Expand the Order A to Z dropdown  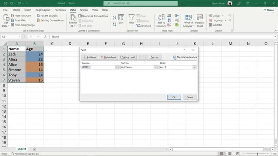tap(194, 67)
